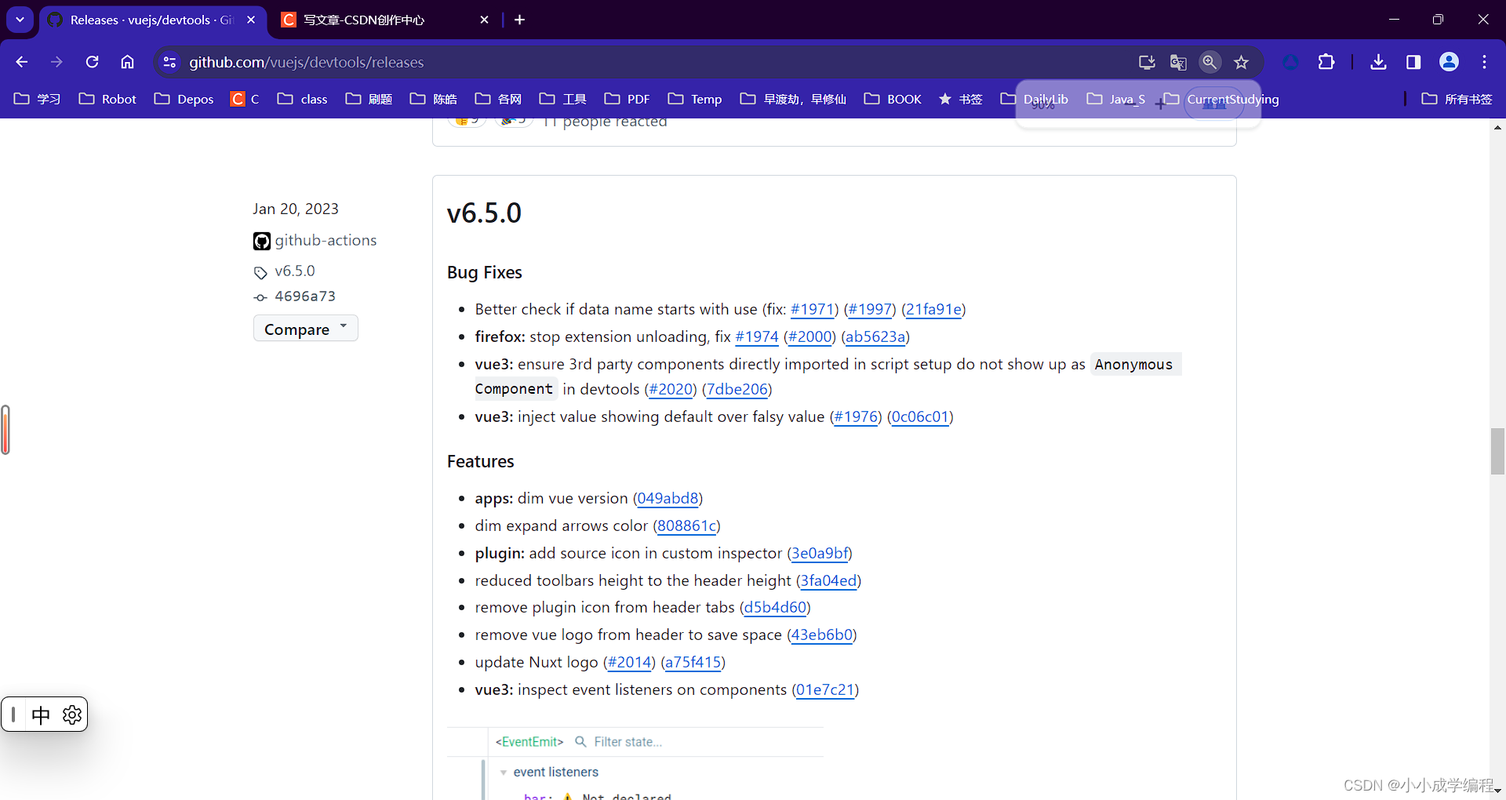Open the browser home page
The height and width of the screenshot is (800, 1506).
127,61
